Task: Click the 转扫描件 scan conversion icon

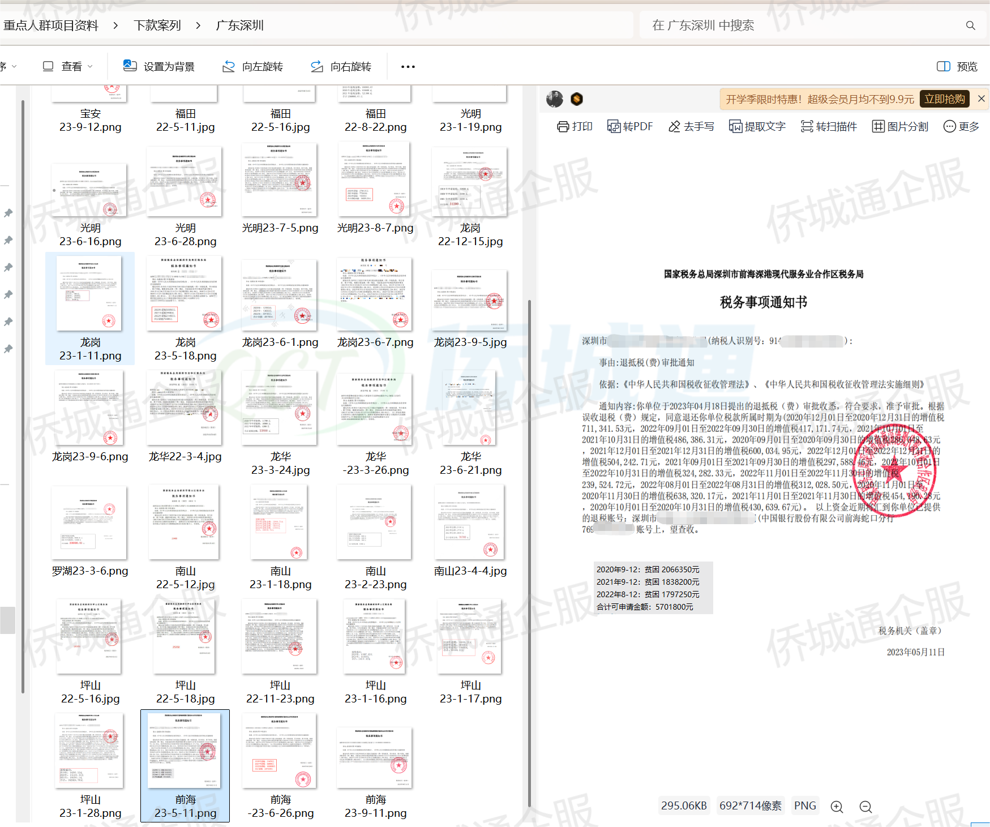Action: pos(828,126)
